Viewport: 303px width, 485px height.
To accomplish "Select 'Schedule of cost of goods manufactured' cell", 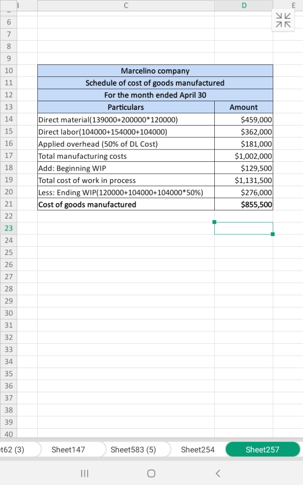I will pos(155,83).
